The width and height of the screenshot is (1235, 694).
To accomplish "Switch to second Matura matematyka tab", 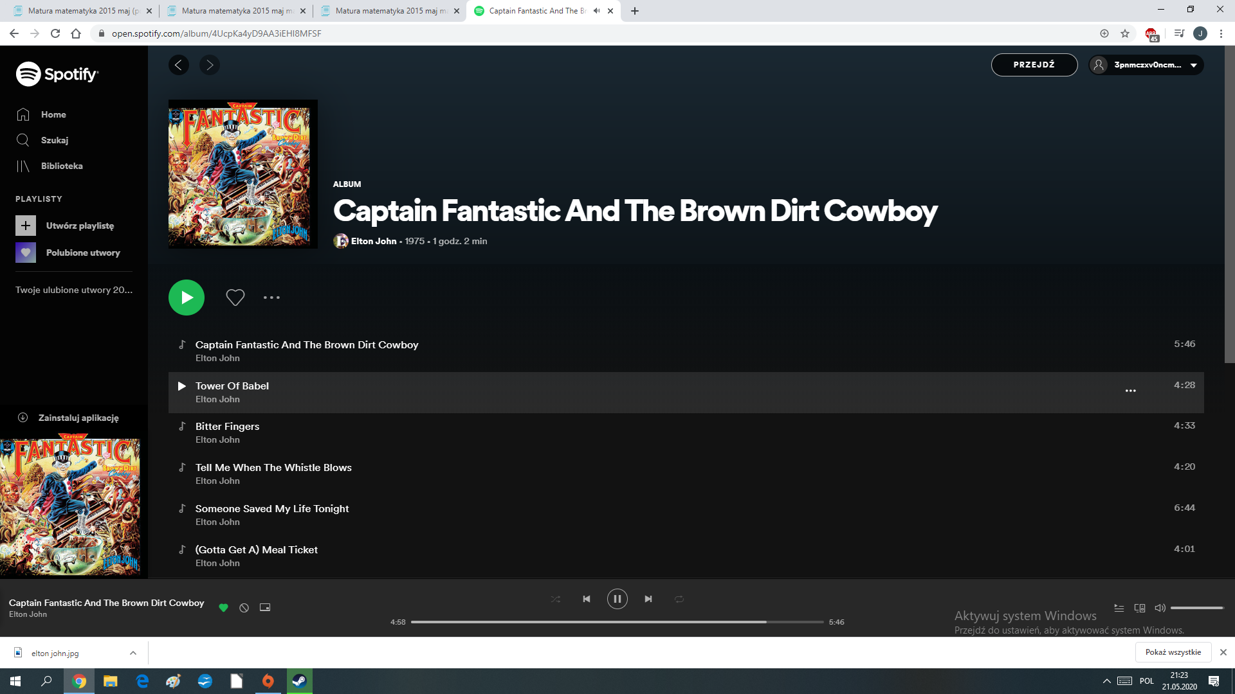I will 236,11.
